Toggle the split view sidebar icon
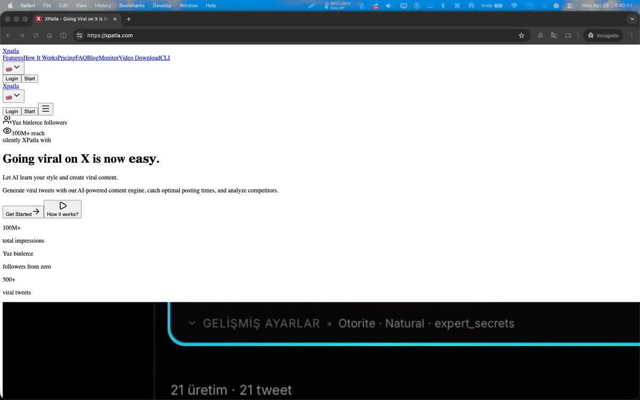640x400 pixels. 63,35
